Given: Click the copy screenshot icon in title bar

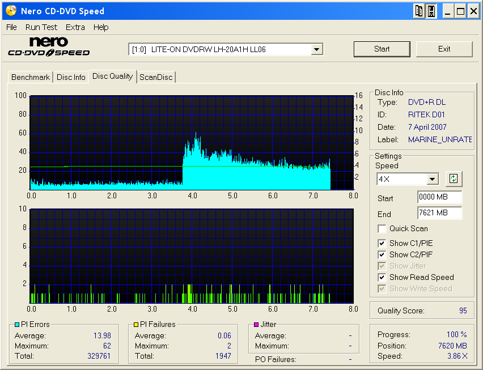Looking at the screenshot, I should click(x=419, y=11).
